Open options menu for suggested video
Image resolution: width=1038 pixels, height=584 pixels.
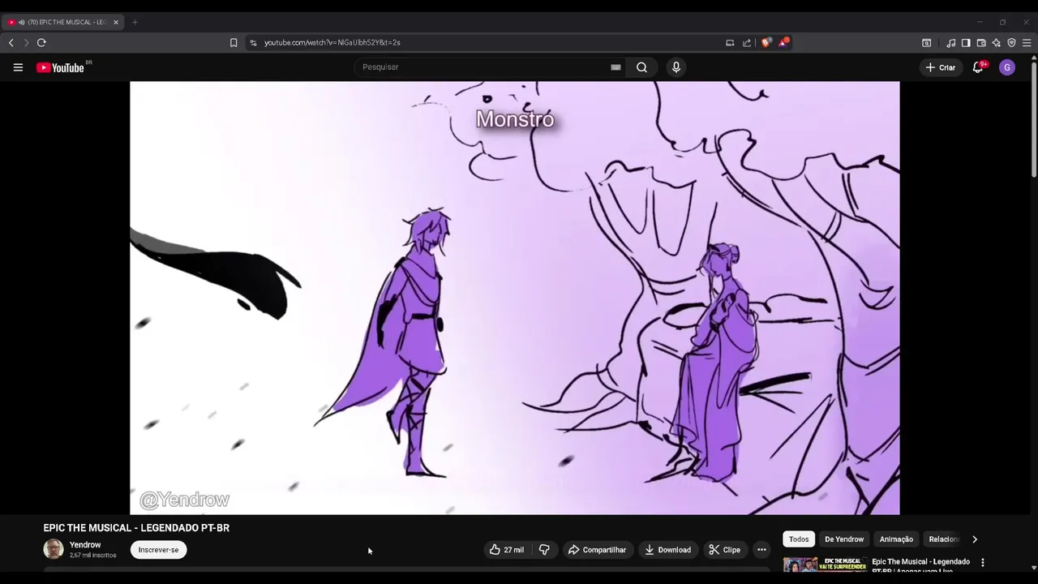click(982, 562)
